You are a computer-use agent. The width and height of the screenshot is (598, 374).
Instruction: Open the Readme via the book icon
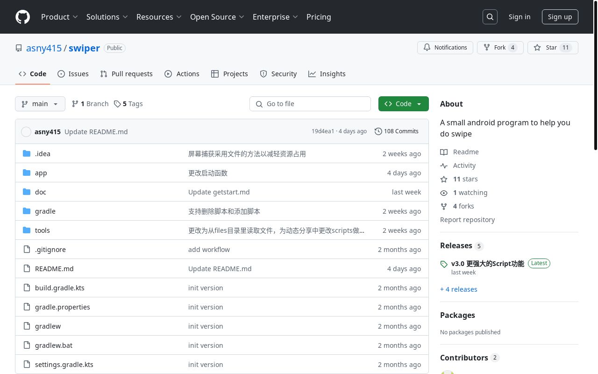click(444, 152)
